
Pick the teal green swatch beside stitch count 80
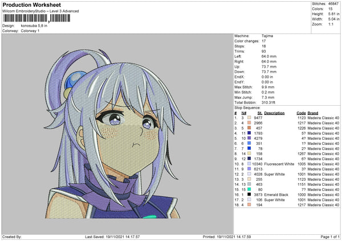249,189
